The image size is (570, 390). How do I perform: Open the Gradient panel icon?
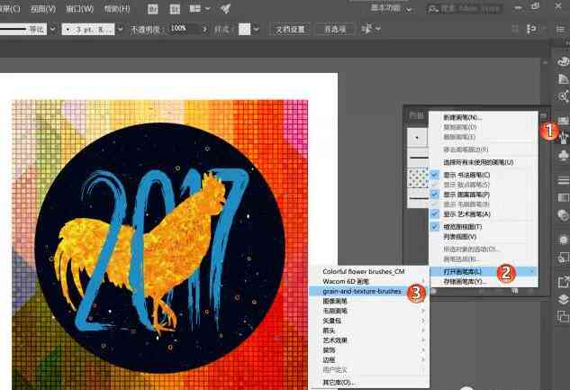click(x=563, y=197)
